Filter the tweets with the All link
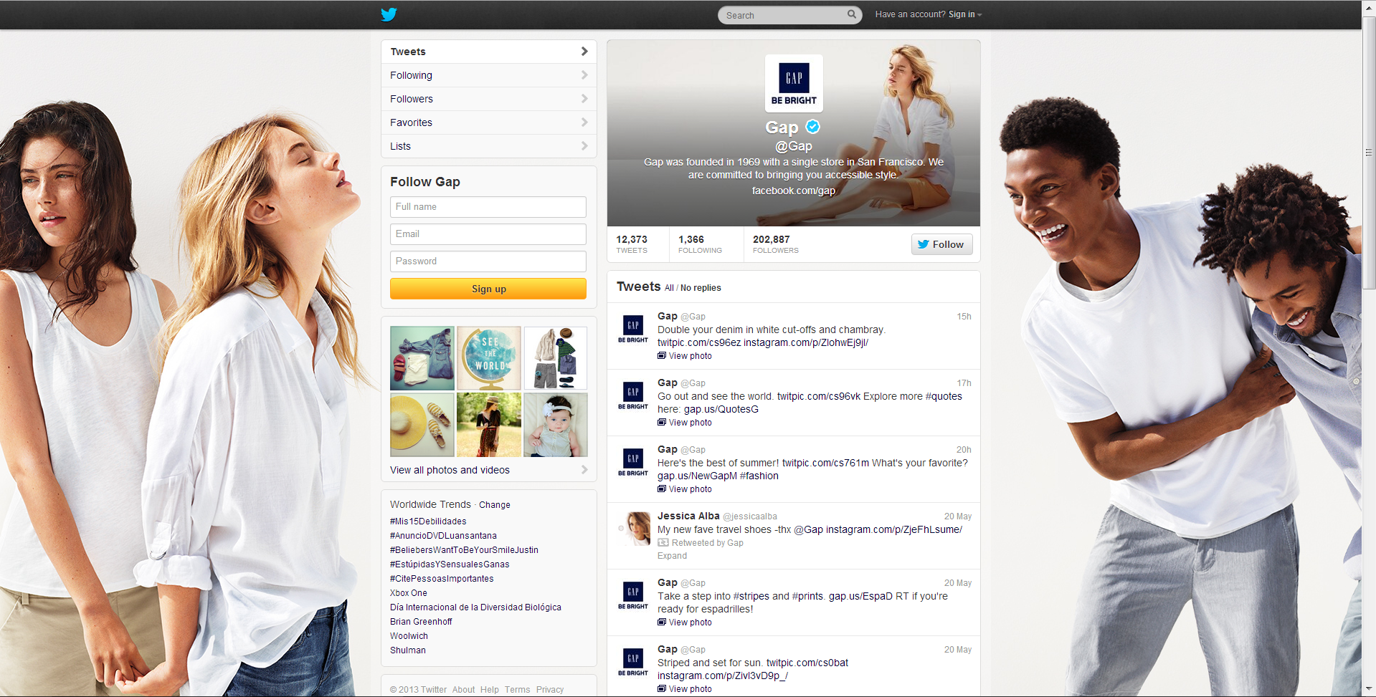1376x697 pixels. point(669,288)
